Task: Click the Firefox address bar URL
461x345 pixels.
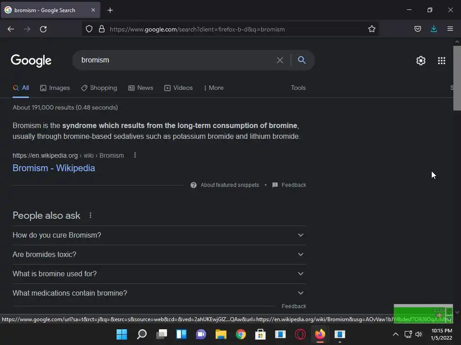Action: click(197, 29)
